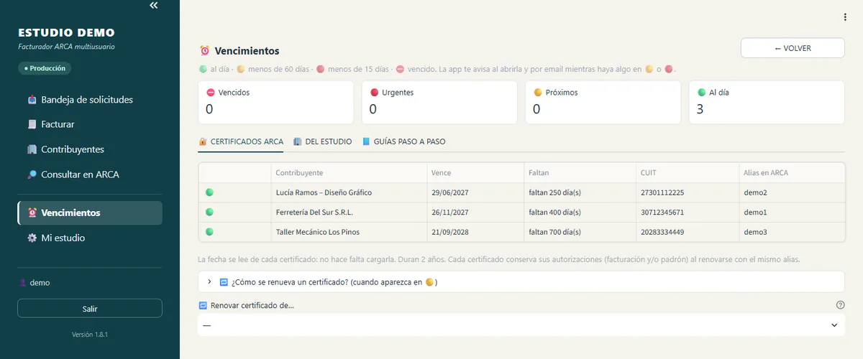This screenshot has height=359, width=863.
Task: Click the Mi estudio gear icon
Action: pos(32,238)
